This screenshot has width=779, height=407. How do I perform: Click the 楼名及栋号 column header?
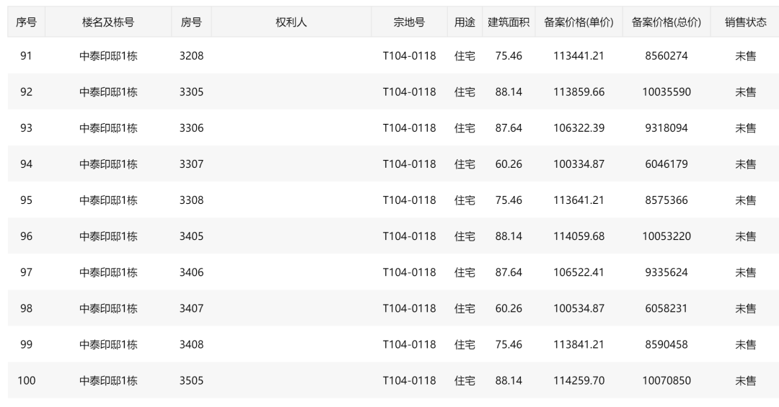pyautogui.click(x=108, y=22)
